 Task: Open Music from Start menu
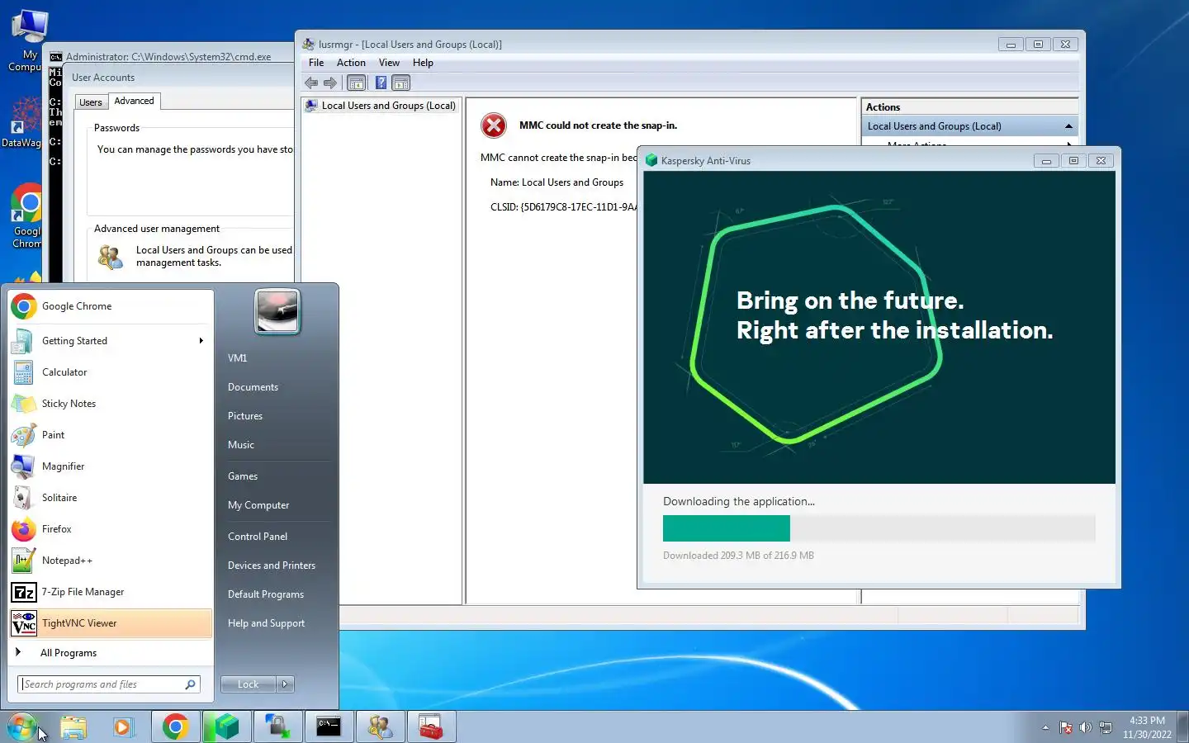241,445
